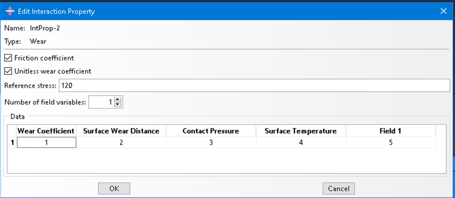Viewport: 455px width, 198px height.
Task: Select the Contact Pressure cell value 3
Action: click(x=211, y=142)
